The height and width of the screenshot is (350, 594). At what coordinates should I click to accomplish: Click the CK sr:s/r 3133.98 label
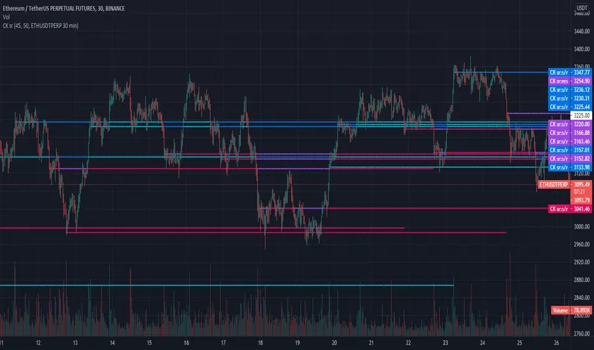569,167
